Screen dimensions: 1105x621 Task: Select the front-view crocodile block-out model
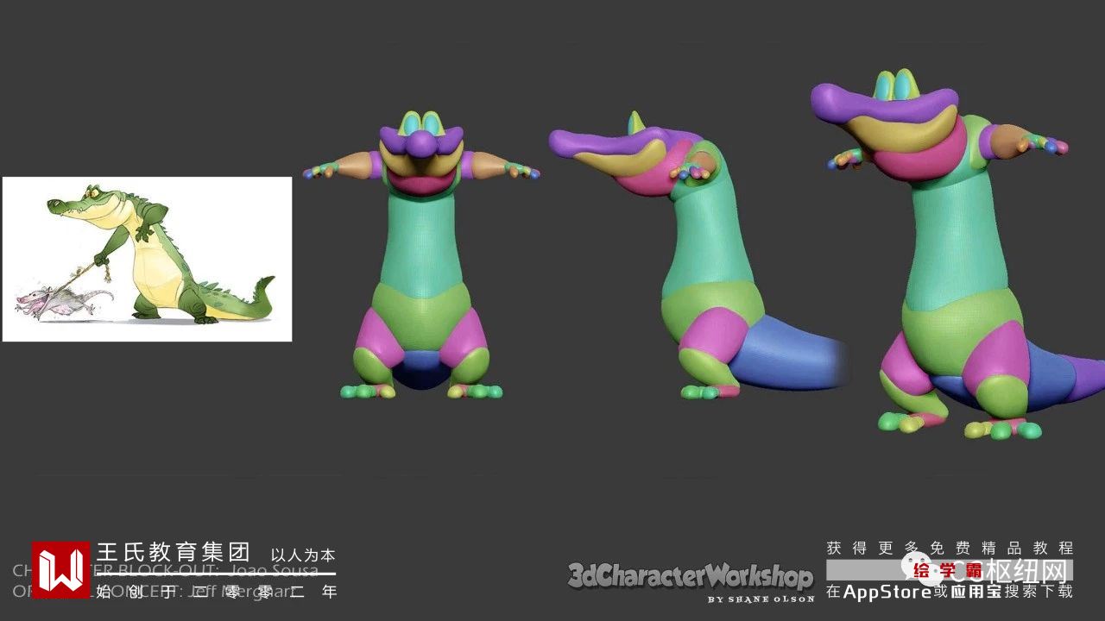421,255
